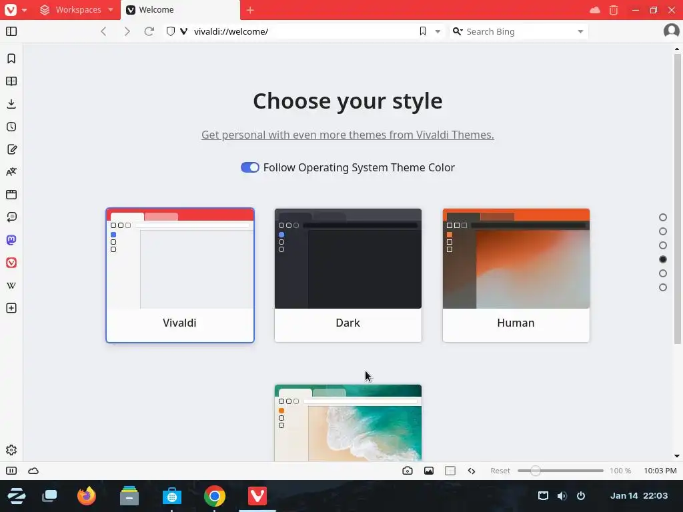Bookmark this page
This screenshot has width=683, height=512.
(422, 31)
